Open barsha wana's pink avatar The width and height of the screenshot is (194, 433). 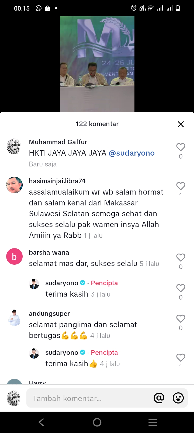[14, 256]
